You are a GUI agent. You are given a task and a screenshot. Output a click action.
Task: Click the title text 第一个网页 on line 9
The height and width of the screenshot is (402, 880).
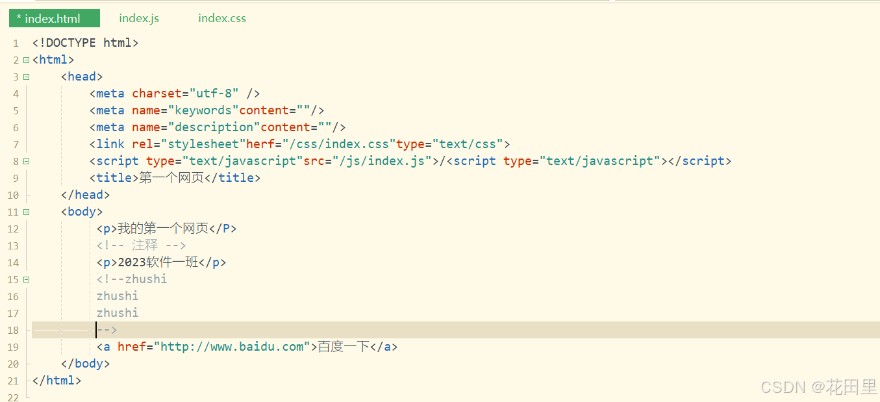tap(171, 178)
